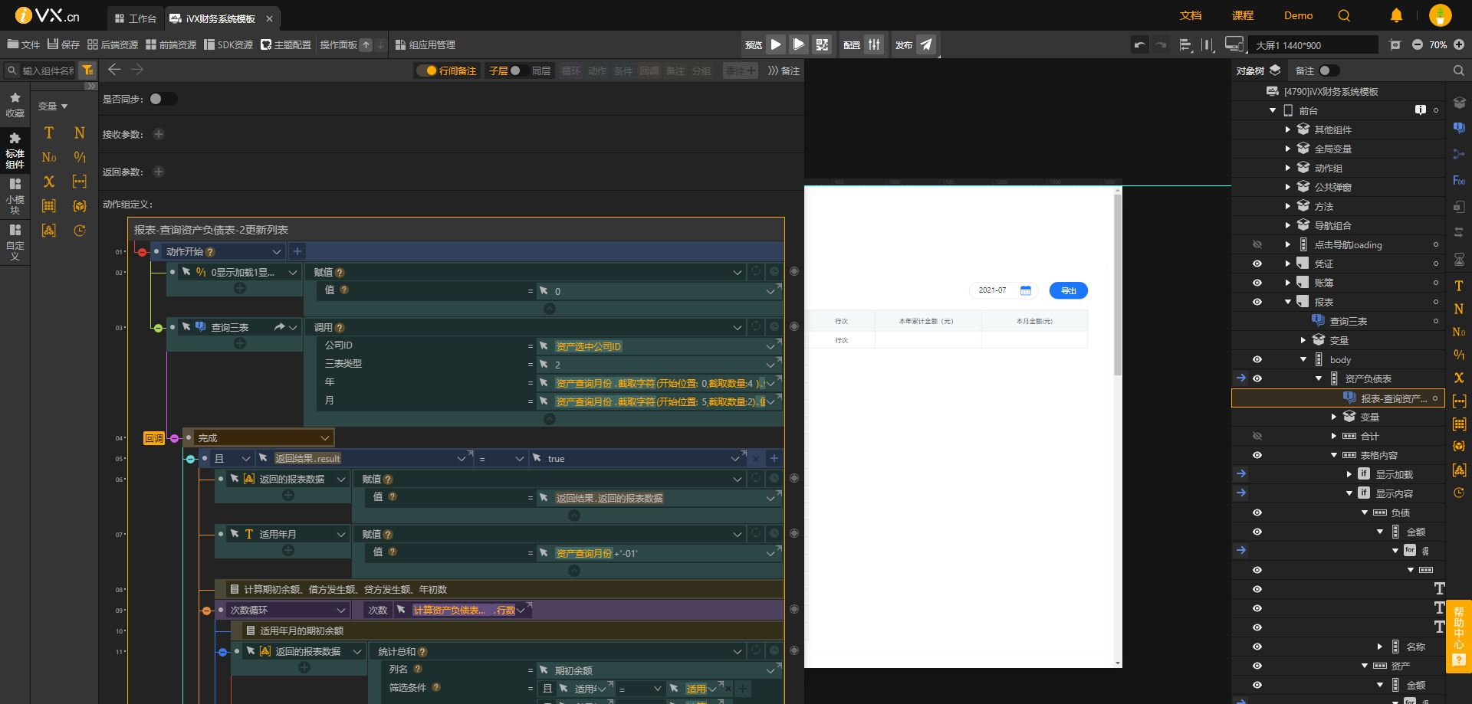Click the QR code preview icon
The image size is (1472, 704).
pos(822,44)
